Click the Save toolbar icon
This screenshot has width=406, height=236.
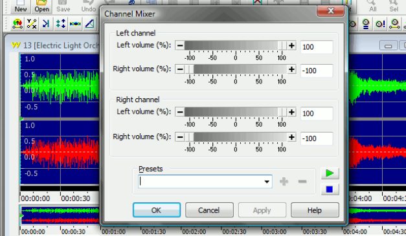coord(63,6)
